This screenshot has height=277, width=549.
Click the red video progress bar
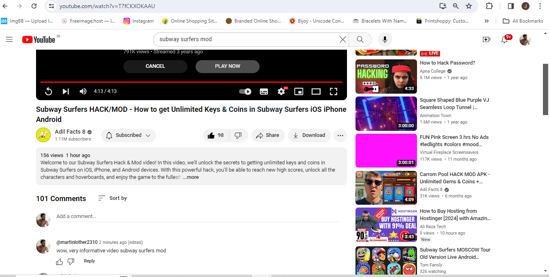tap(192, 82)
